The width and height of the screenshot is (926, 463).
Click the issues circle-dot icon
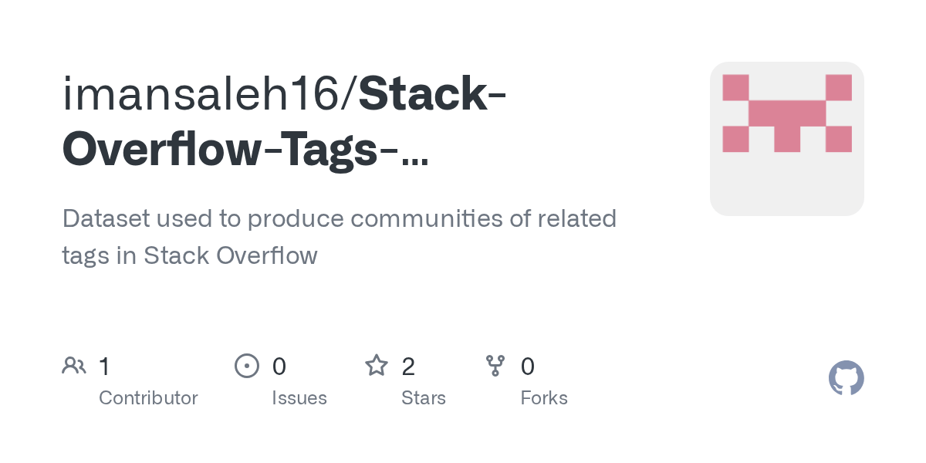246,365
